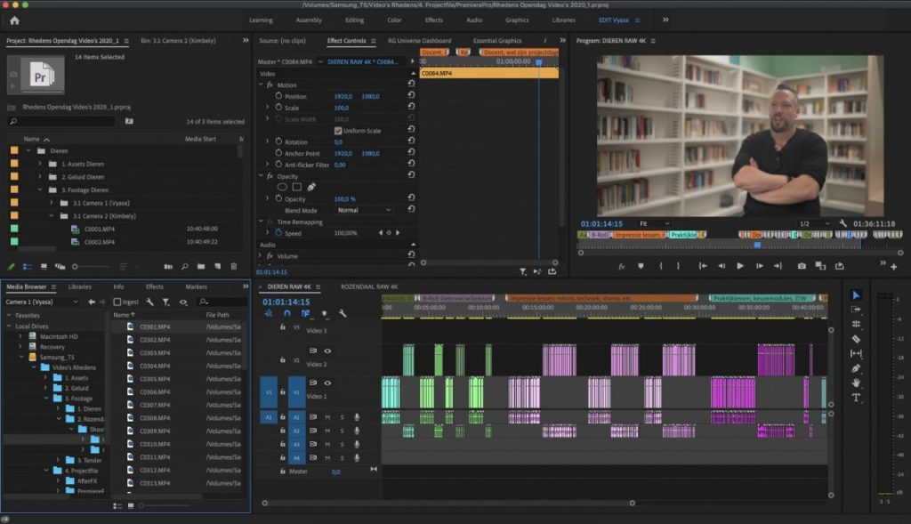This screenshot has height=524, width=911.
Task: Enable the Ingest checkbox
Action: [x=117, y=302]
